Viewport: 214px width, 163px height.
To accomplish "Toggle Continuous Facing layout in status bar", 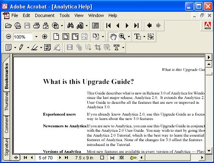I will click(121, 158).
